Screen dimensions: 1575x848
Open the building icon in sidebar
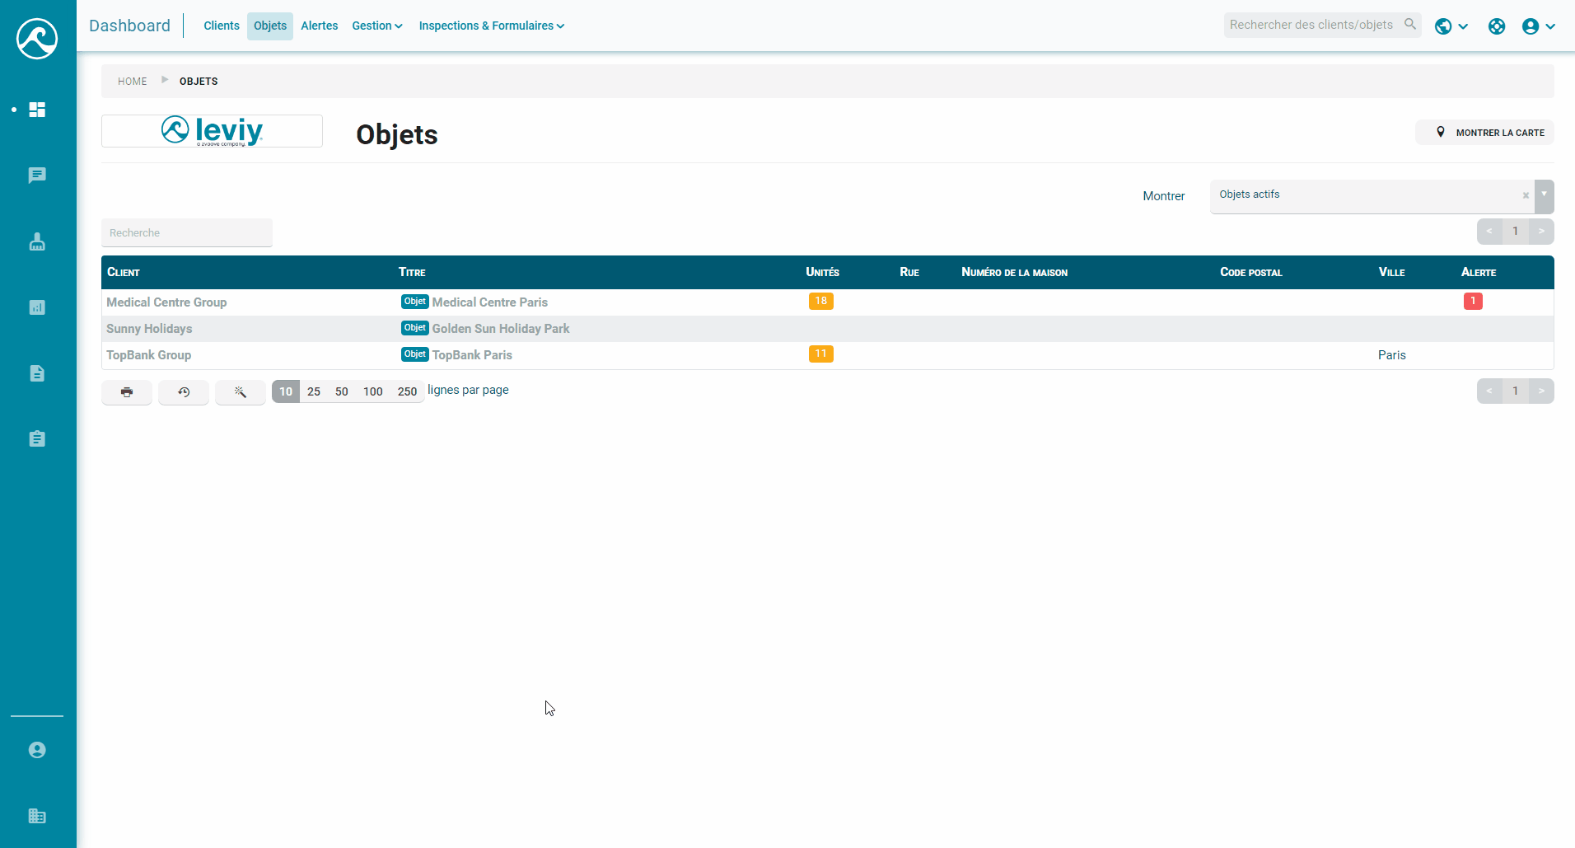[37, 816]
